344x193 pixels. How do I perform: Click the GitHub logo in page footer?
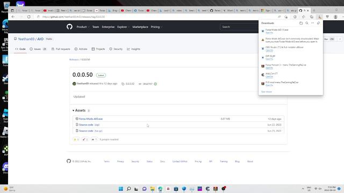[69, 161]
